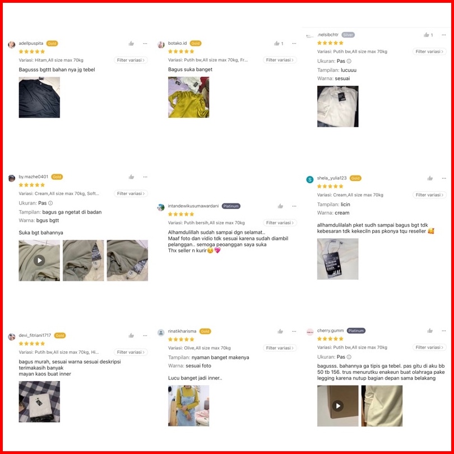This screenshot has width=454, height=454.
Task: View botako.id's yellow shirt photo
Action: (x=188, y=98)
